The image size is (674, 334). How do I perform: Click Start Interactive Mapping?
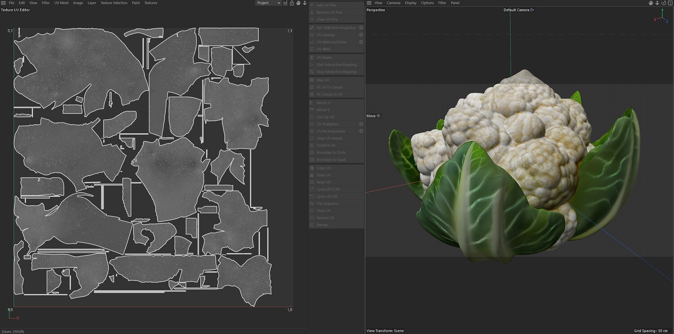tap(336, 65)
